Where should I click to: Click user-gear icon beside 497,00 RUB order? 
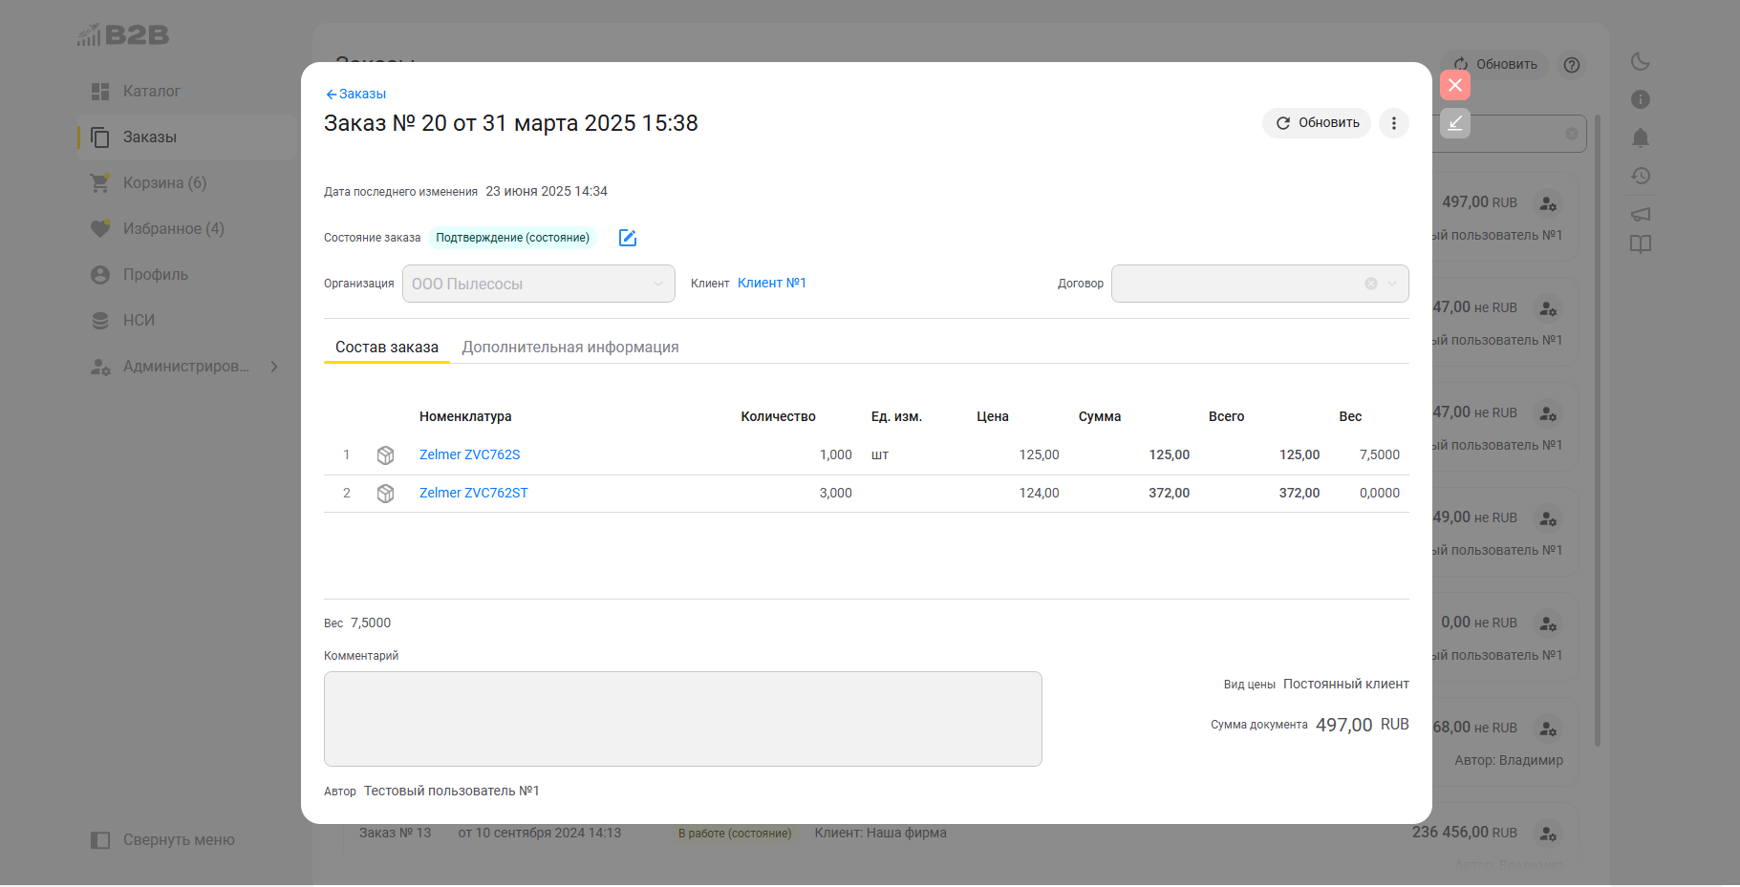tap(1548, 203)
